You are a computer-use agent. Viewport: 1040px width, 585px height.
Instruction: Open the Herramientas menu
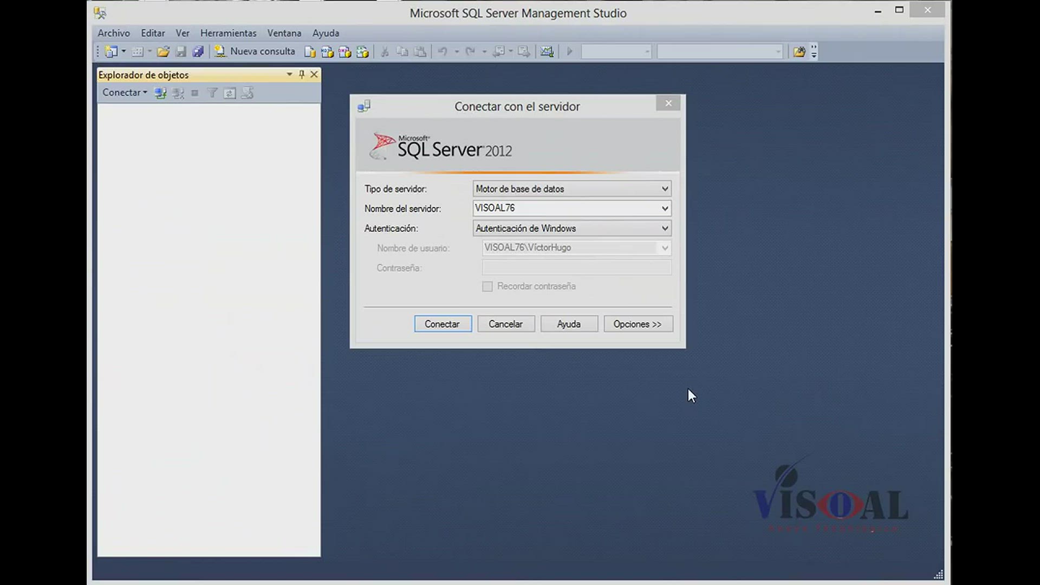pyautogui.click(x=228, y=33)
